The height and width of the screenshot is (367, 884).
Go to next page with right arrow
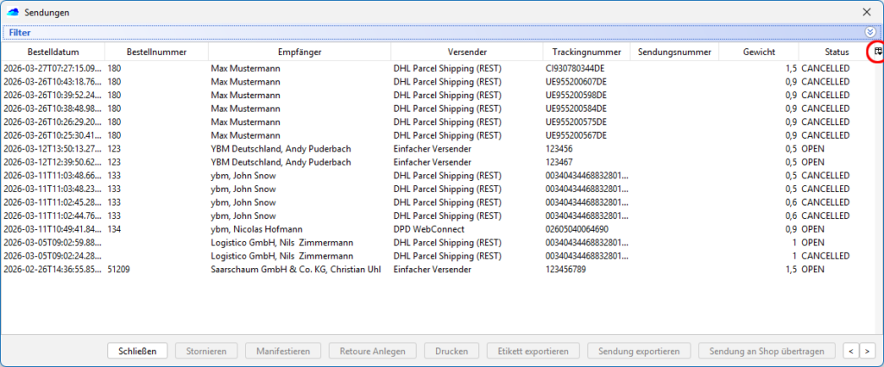[x=868, y=351]
